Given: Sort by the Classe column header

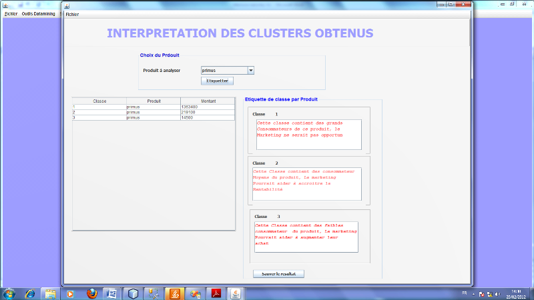Looking at the screenshot, I should tap(99, 101).
